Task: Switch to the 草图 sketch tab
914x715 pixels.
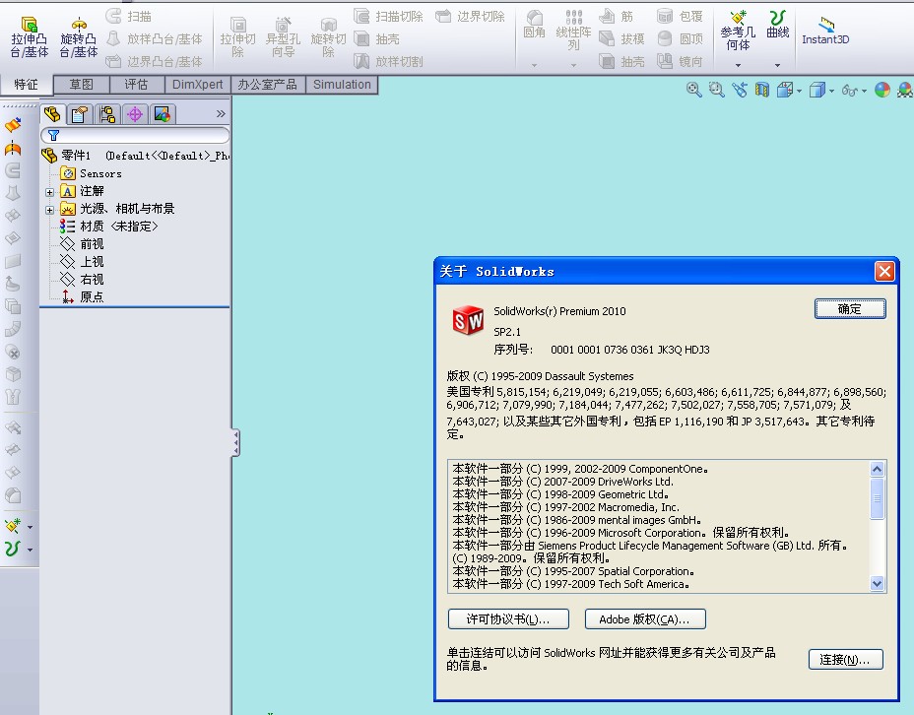Action: tap(82, 85)
